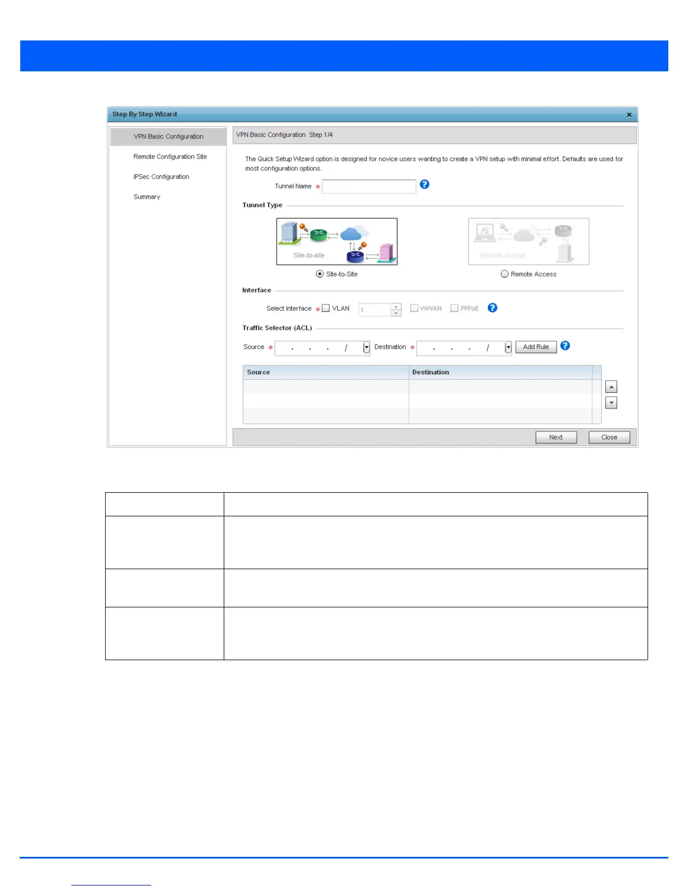Move rule up with the up arrow
This screenshot has width=688, height=890.
612,387
